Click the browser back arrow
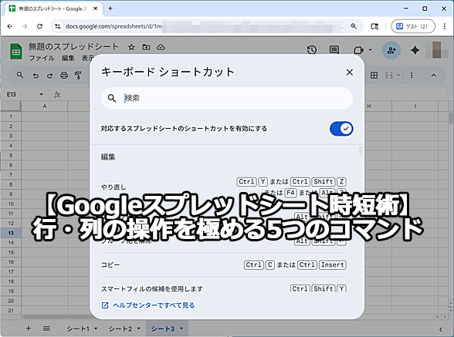Image resolution: width=454 pixels, height=337 pixels. click(x=10, y=26)
